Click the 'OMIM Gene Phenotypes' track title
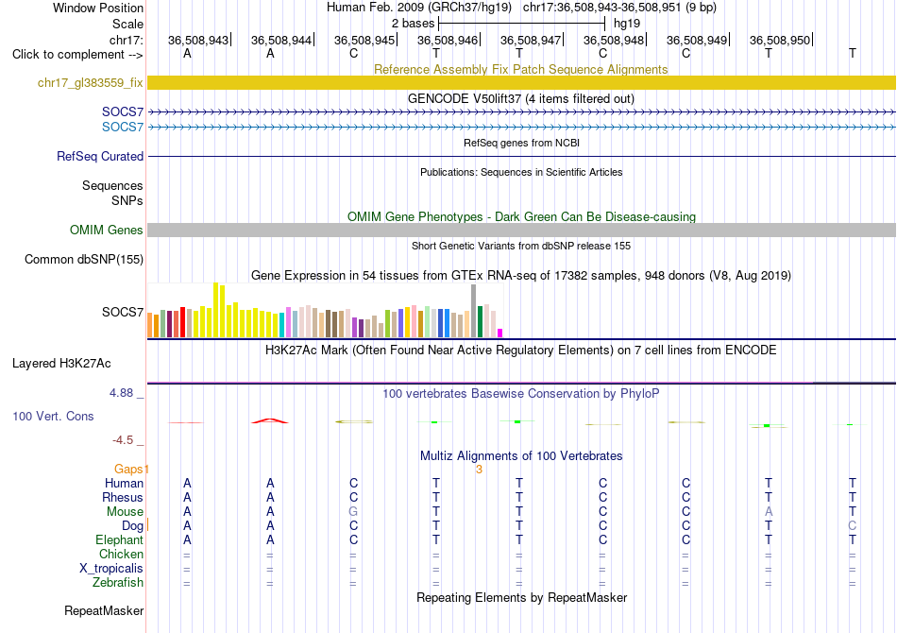Screen dimensions: 897x633 click(522, 217)
